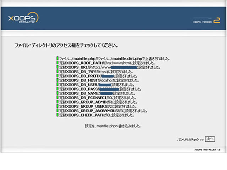Click the mainfile.phpへ書き込みました confirmation message
The height and width of the screenshot is (170, 227).
pyautogui.click(x=113, y=125)
